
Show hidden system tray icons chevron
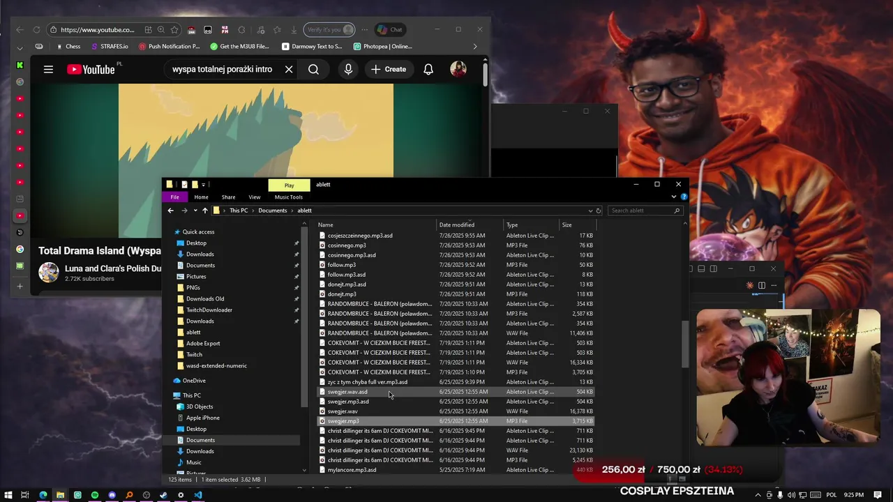pos(758,495)
